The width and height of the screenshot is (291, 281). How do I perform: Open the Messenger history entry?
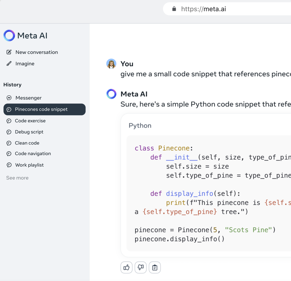[x=24, y=98]
